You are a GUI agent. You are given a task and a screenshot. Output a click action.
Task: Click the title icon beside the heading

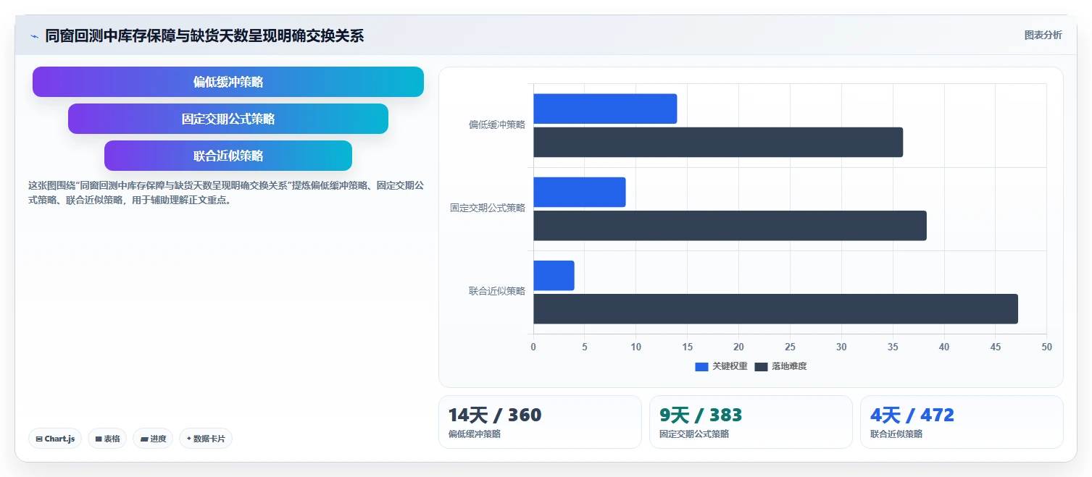pos(34,36)
